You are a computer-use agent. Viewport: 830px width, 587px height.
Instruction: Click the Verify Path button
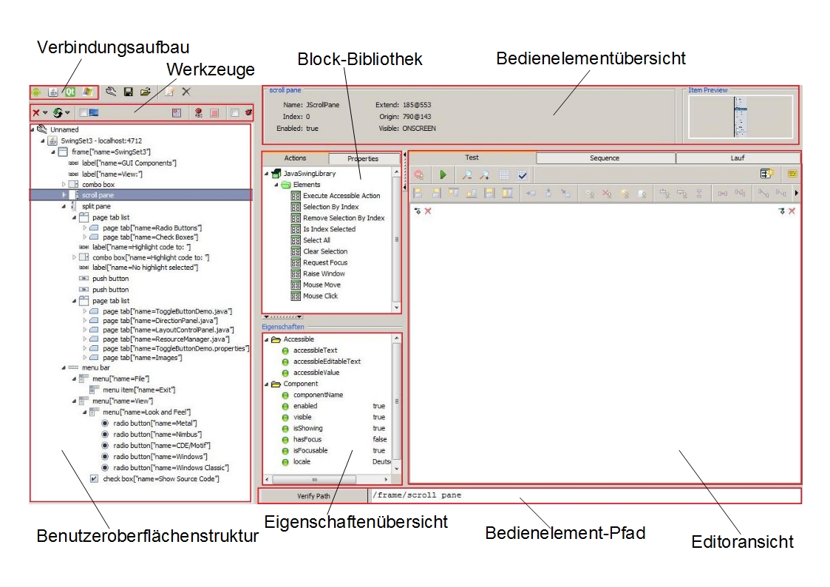click(x=313, y=495)
